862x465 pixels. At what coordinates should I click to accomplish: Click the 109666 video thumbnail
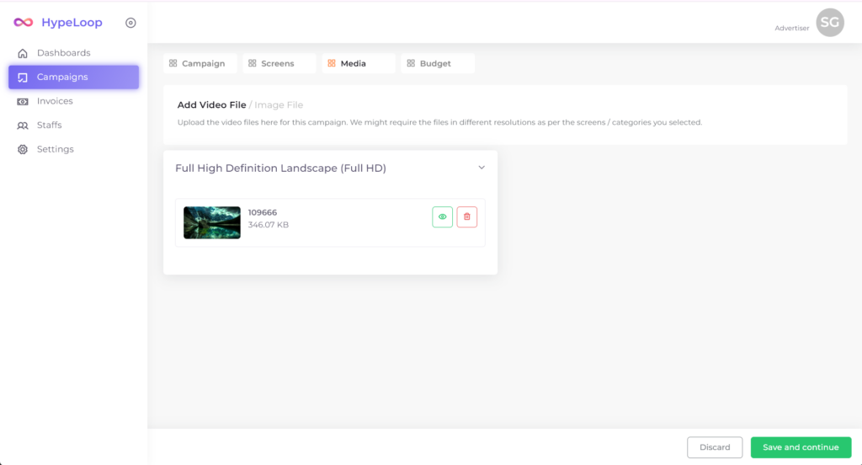pyautogui.click(x=212, y=222)
